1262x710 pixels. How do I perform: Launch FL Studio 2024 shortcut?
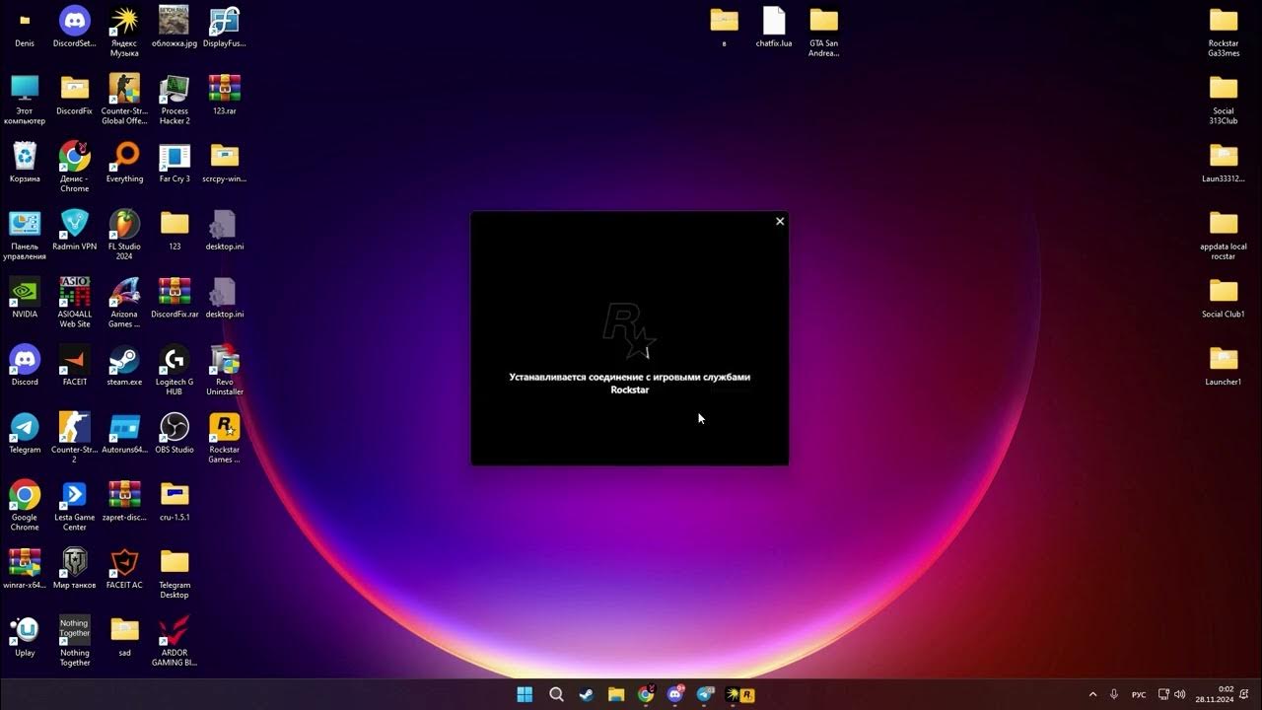[124, 234]
